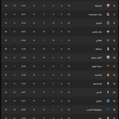Click the Sevilla club crest icon
Image resolution: width=119 pixels, height=119 pixels.
tap(108, 6)
